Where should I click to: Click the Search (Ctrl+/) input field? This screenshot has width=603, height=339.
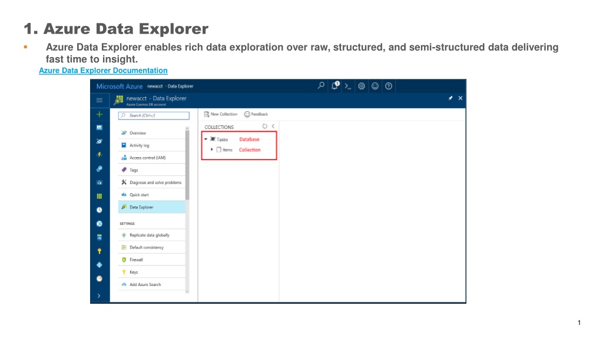(x=154, y=115)
